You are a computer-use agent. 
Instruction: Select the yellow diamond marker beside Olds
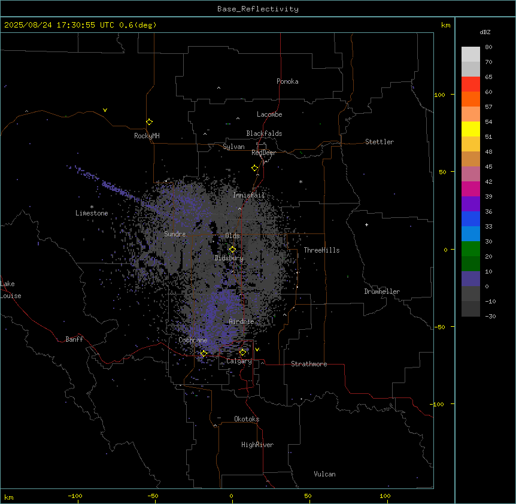[x=232, y=249]
